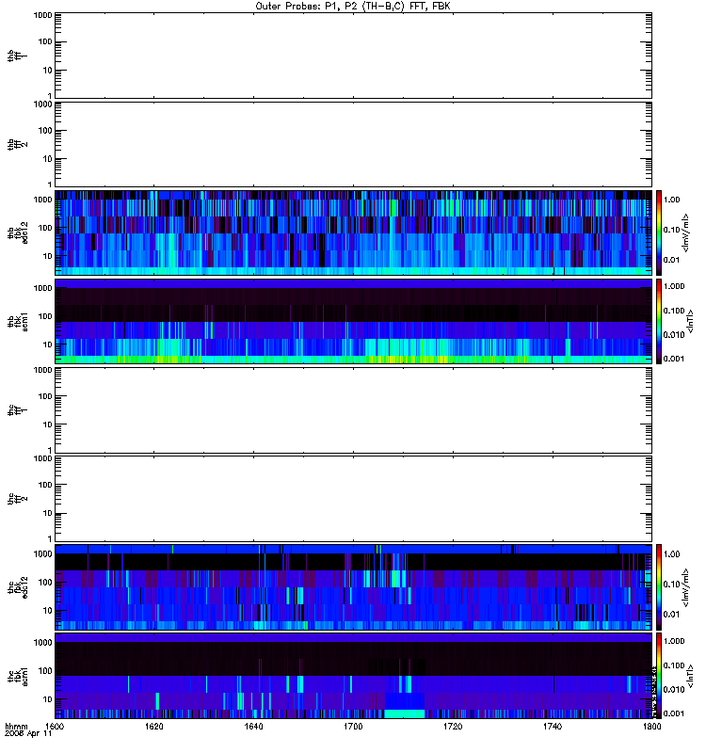
Task: Click the 1600 time axis label
Action: (x=56, y=726)
